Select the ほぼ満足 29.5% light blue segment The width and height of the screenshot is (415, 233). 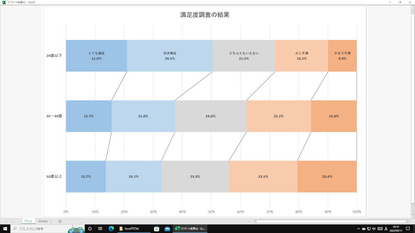pyautogui.click(x=170, y=56)
